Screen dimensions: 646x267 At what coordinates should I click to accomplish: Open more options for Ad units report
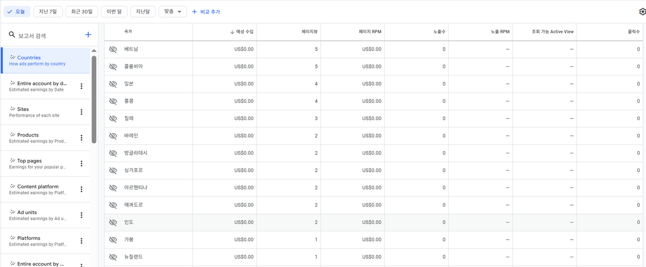[x=81, y=215]
